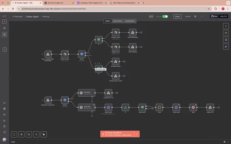Switch to the Evaluations tab
This screenshot has height=144, width=231.
[x=130, y=21]
